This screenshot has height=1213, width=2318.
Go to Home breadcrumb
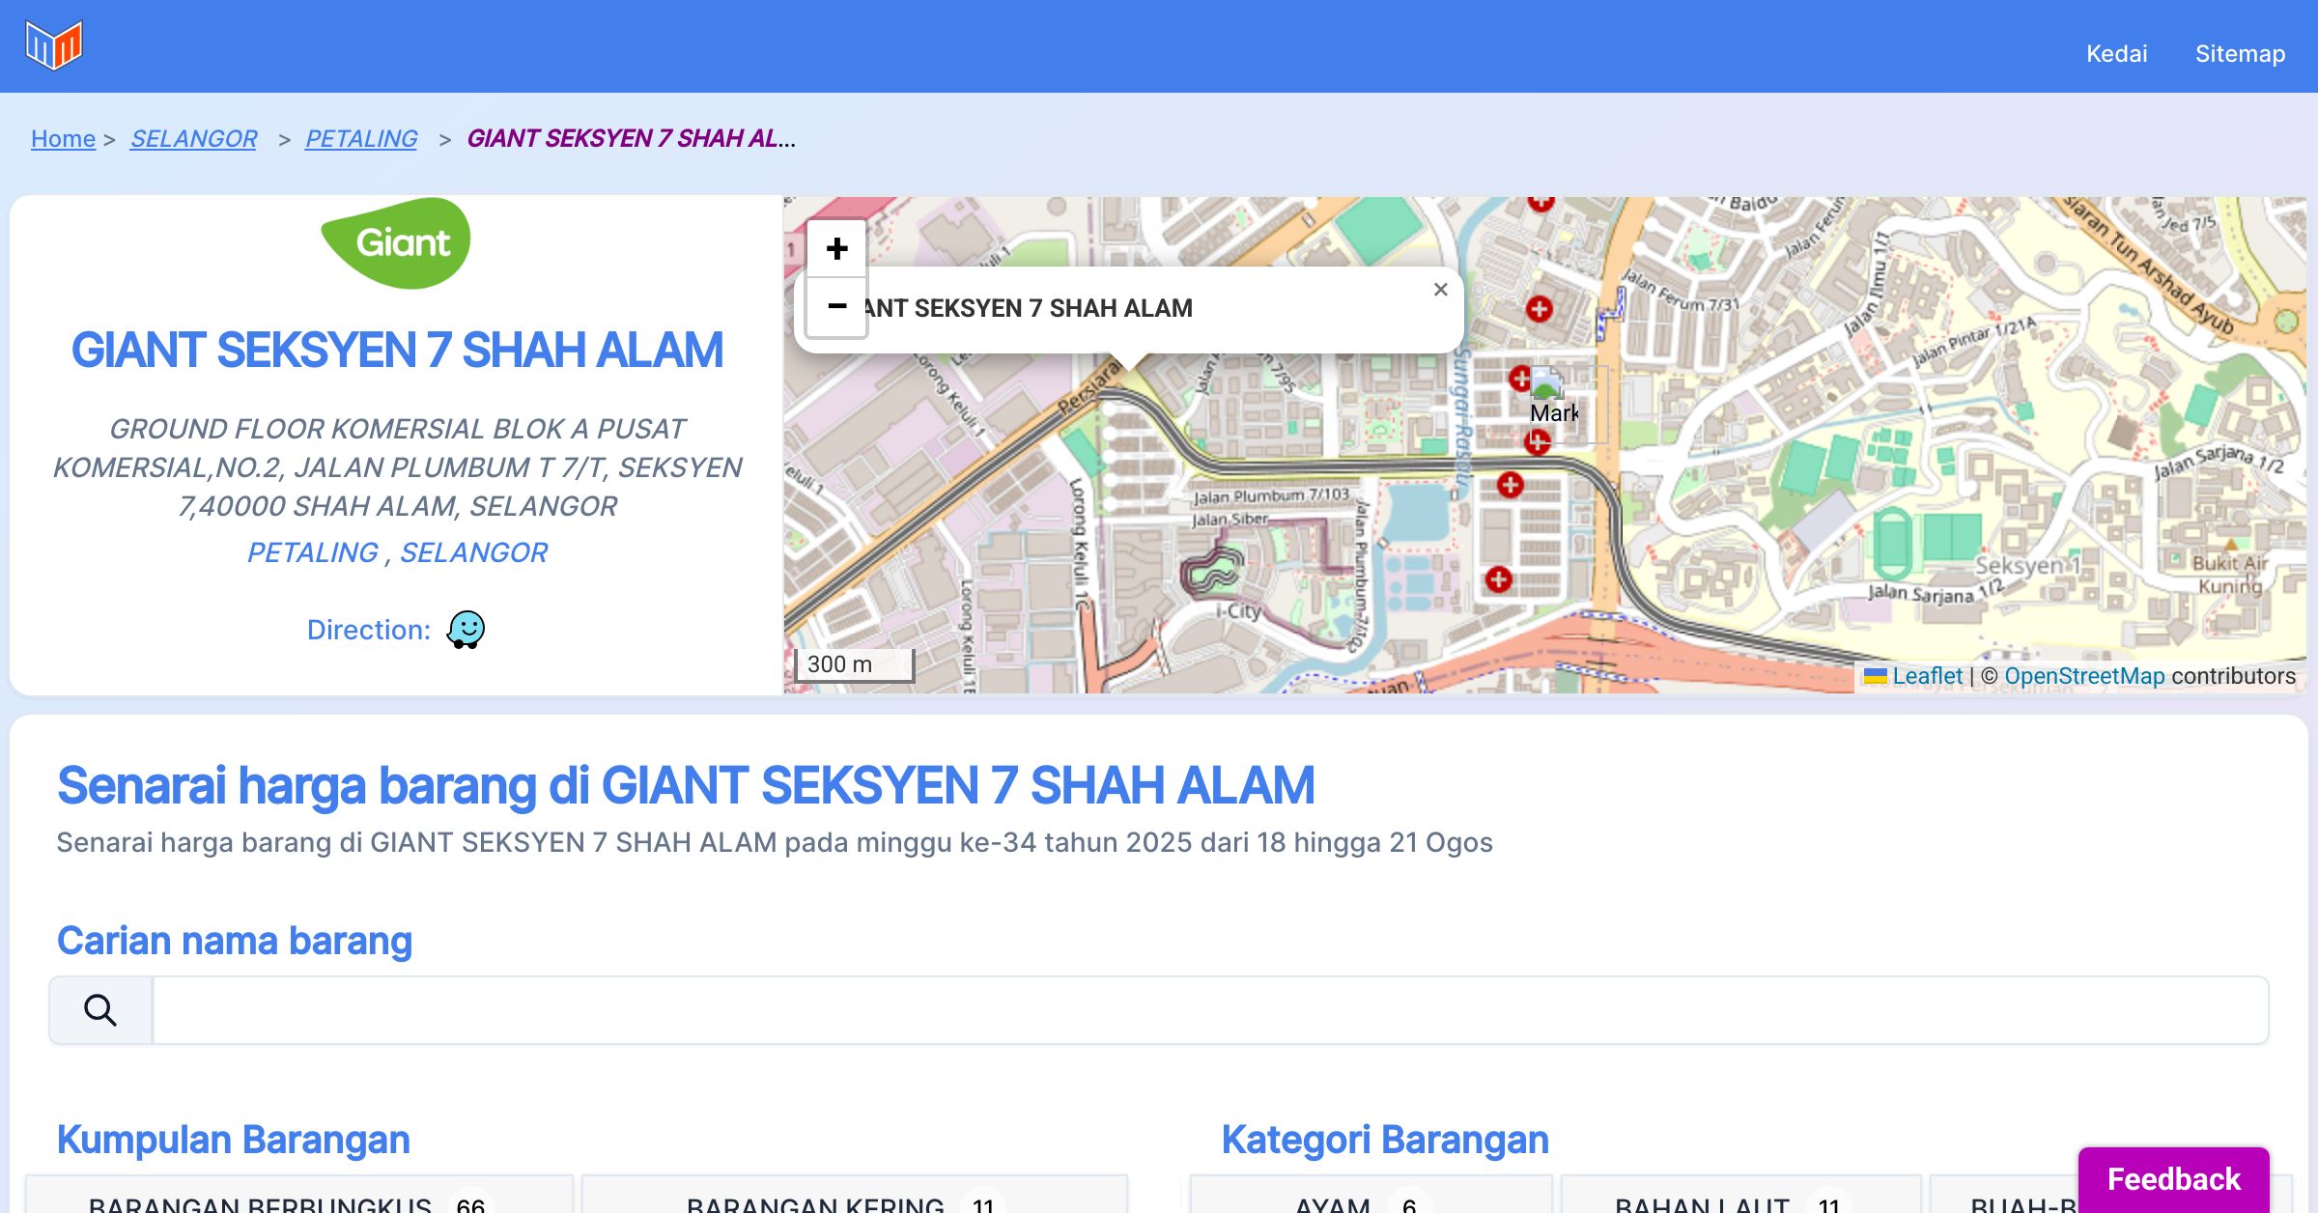(63, 139)
